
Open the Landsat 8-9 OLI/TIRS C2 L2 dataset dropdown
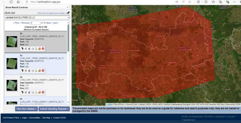(37, 18)
